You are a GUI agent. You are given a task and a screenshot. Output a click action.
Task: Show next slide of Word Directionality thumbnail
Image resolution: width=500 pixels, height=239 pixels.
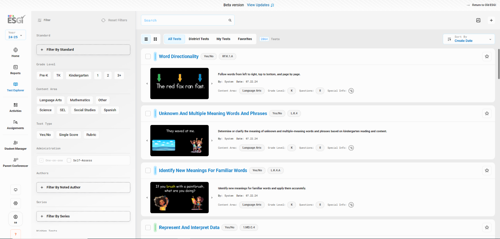pyautogui.click(x=212, y=83)
